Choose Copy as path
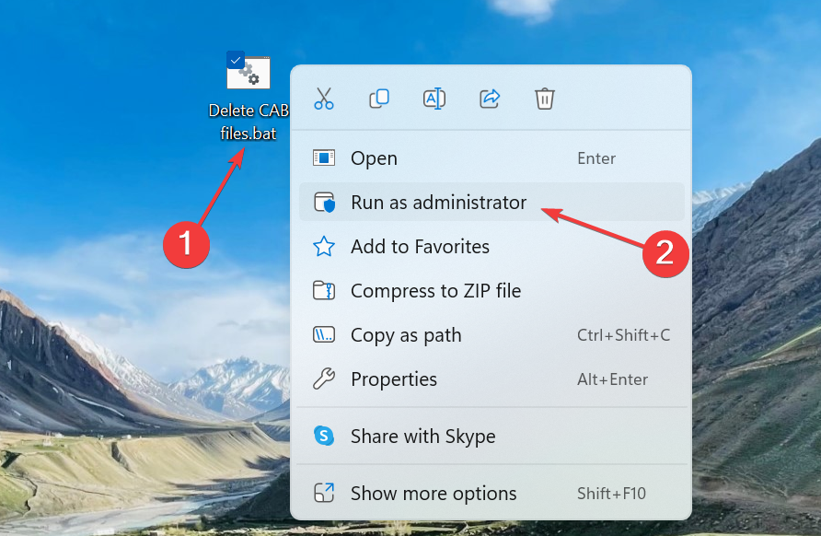Screen dimensions: 821x536 tap(406, 335)
